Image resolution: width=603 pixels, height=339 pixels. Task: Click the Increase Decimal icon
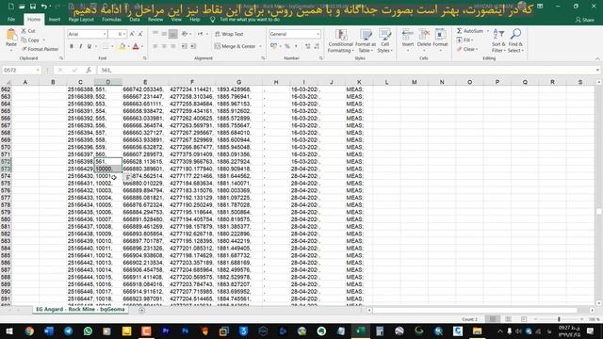coord(308,46)
